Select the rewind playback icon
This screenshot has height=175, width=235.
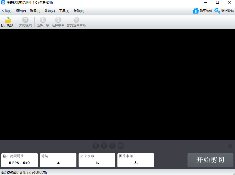pos(104,146)
